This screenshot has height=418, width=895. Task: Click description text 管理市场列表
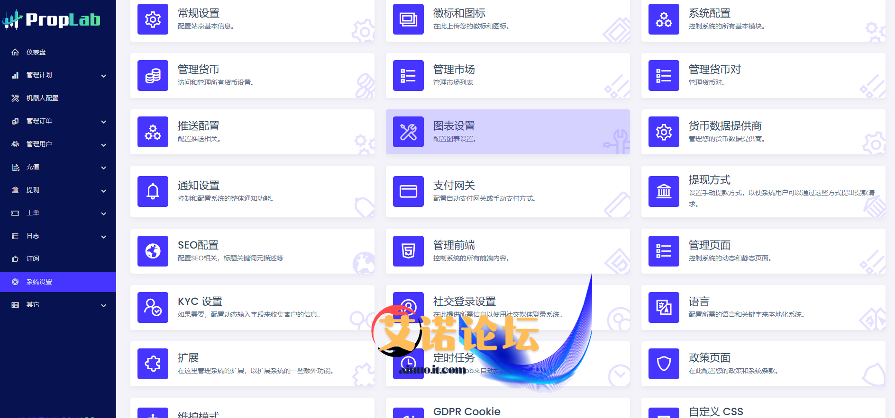453,82
